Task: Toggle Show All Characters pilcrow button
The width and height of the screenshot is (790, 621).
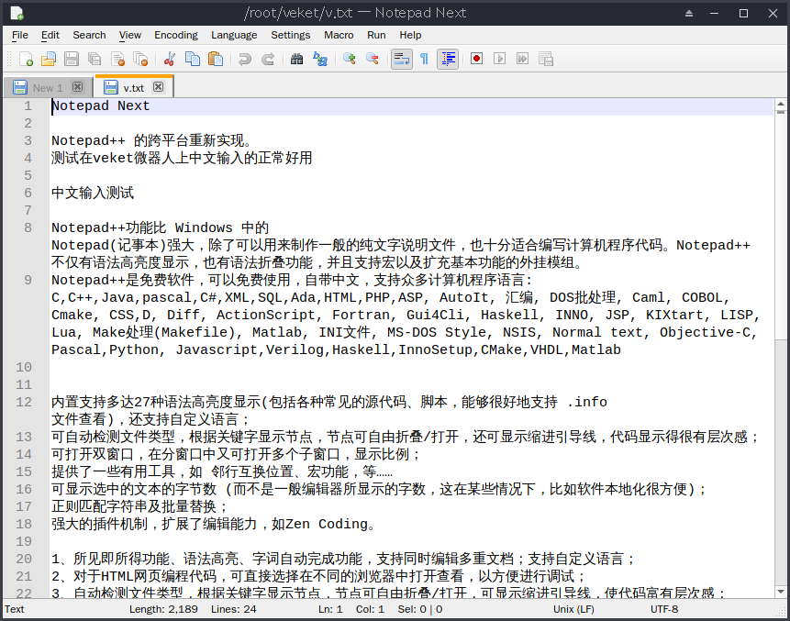Action: [424, 59]
